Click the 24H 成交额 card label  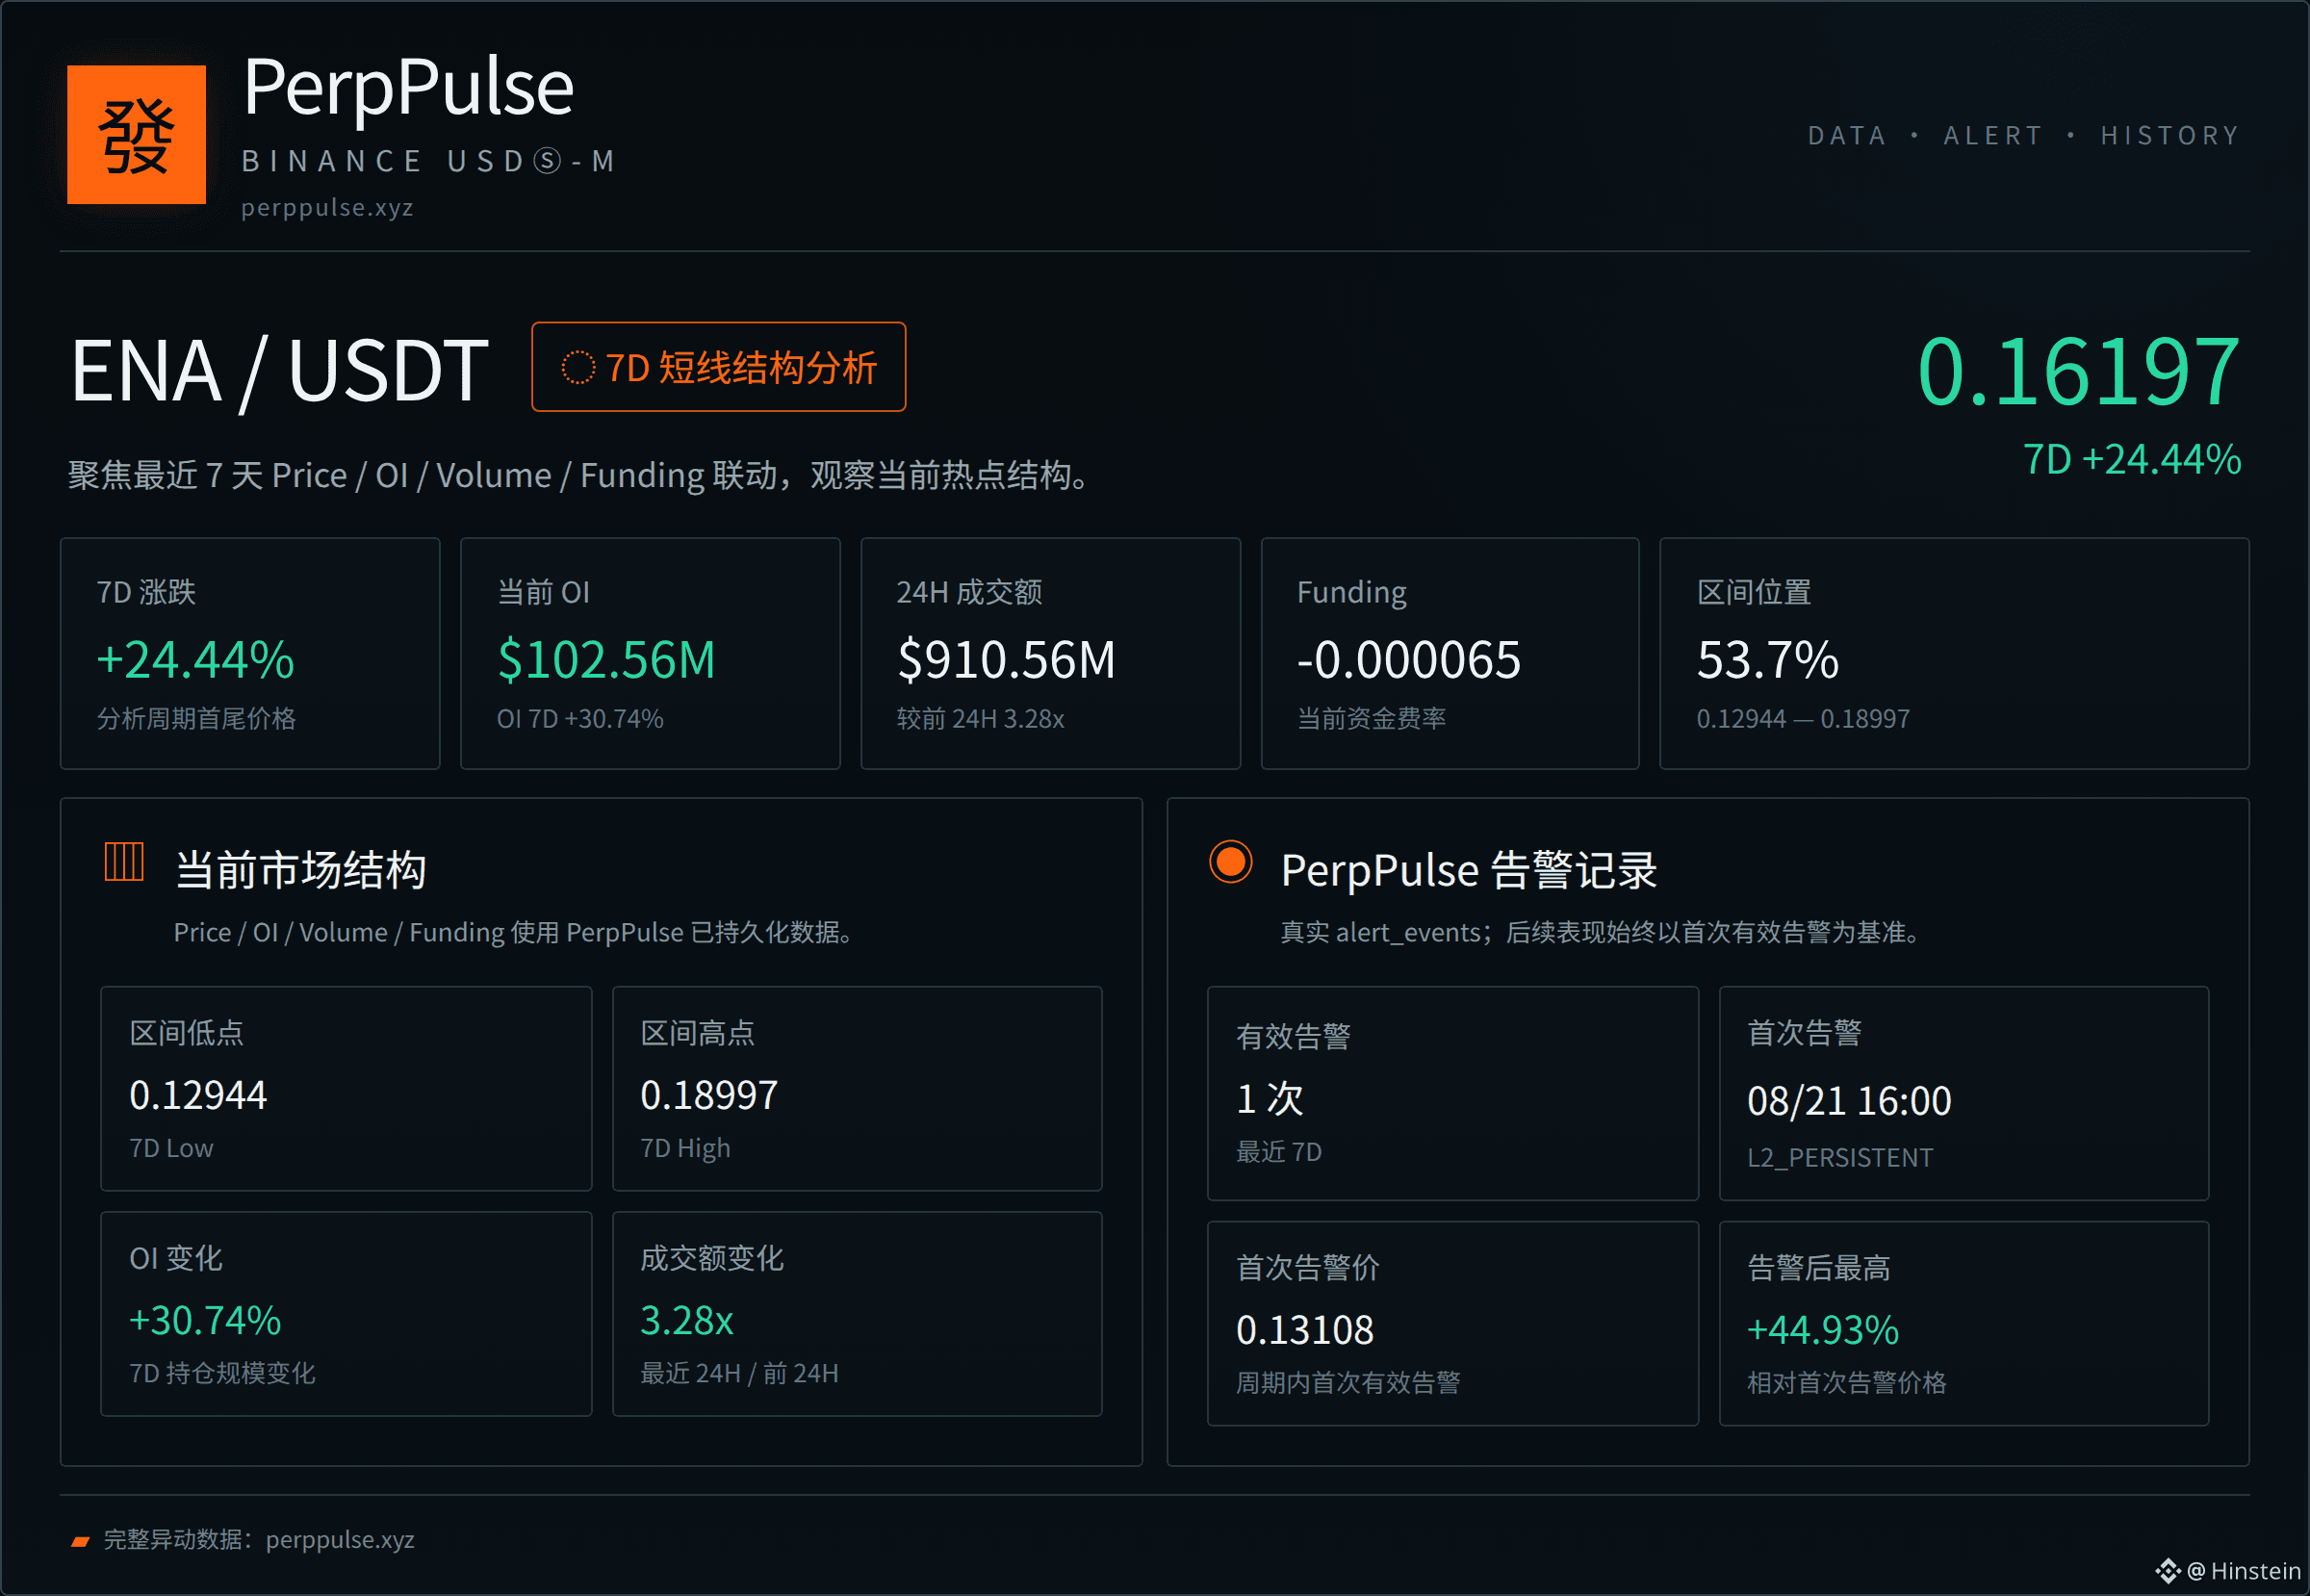click(969, 592)
